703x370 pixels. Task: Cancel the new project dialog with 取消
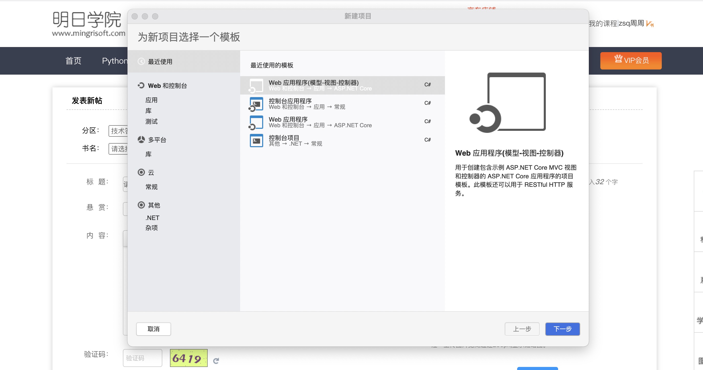pos(153,329)
